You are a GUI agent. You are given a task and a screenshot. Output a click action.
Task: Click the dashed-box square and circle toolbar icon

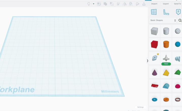click(99, 4)
